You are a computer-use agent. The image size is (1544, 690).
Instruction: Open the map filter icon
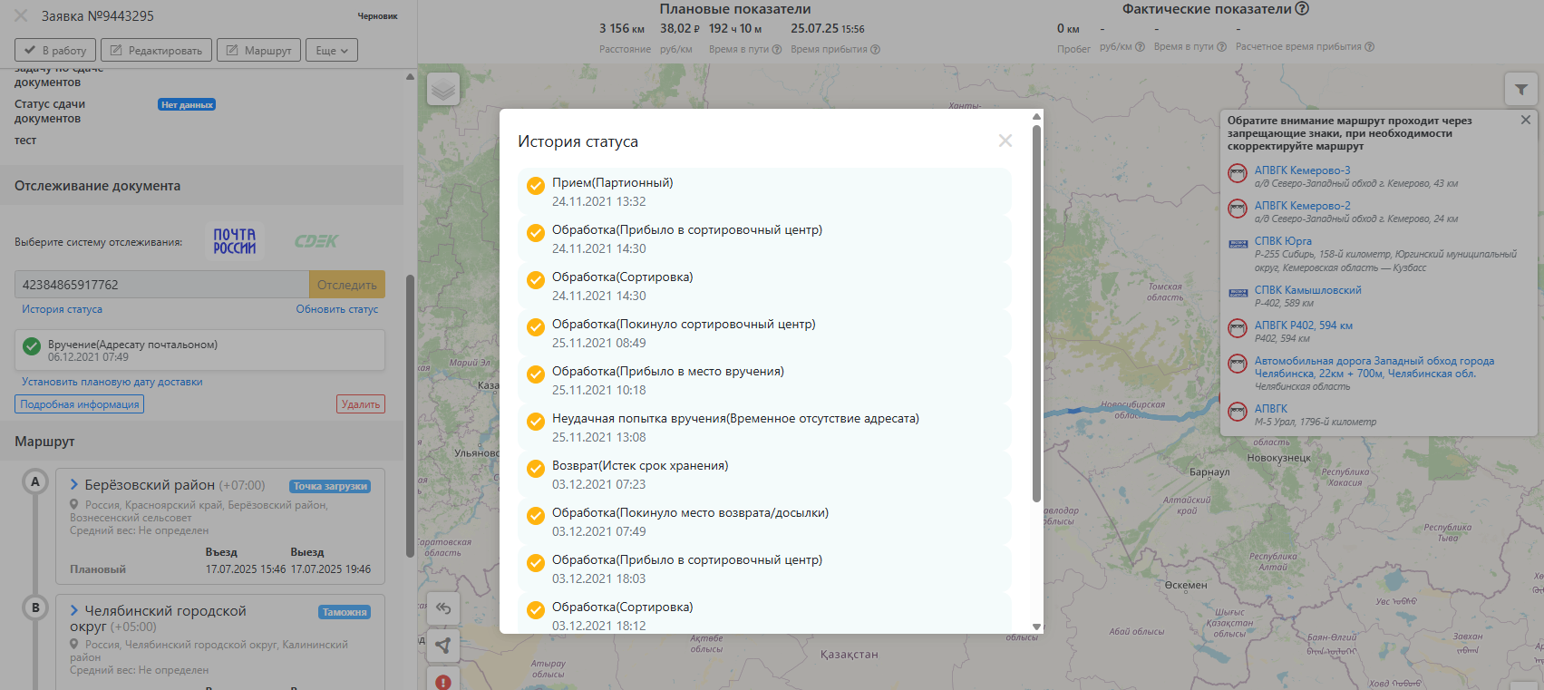tap(1520, 89)
